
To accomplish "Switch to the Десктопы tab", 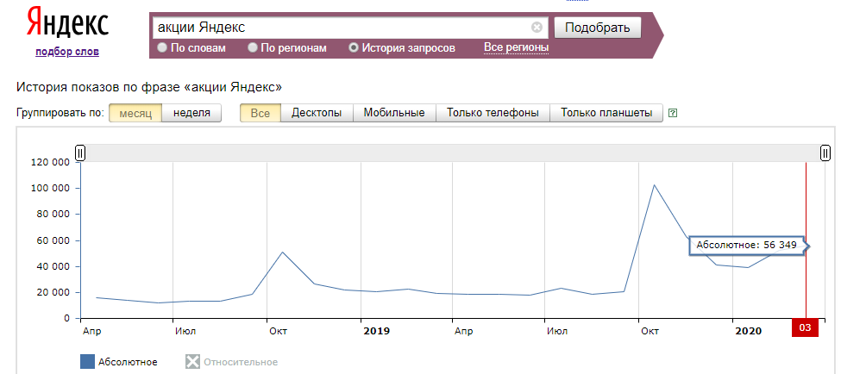I will pos(317,113).
